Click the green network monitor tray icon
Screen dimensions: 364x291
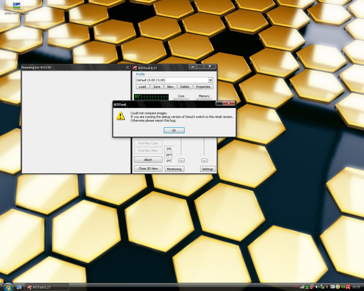[x=307, y=287]
